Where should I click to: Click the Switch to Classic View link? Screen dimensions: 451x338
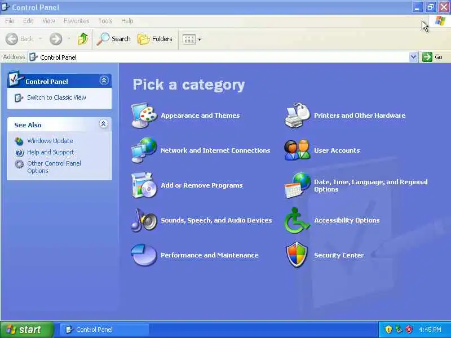(x=56, y=97)
